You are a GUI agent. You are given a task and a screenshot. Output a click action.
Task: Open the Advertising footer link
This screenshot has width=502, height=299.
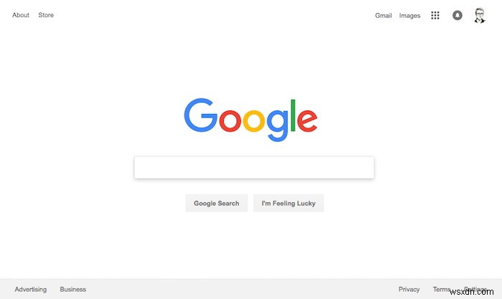click(x=30, y=290)
